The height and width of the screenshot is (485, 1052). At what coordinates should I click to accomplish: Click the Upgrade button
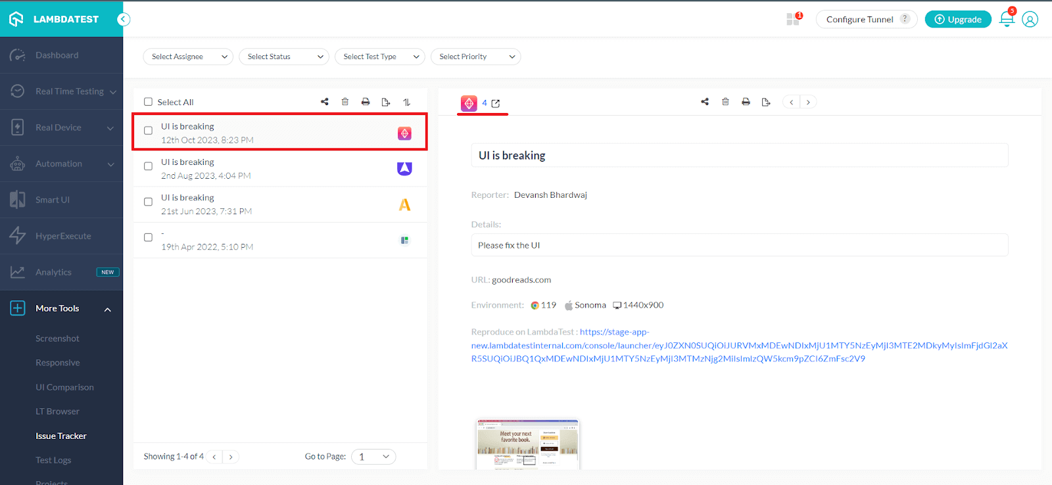958,19
